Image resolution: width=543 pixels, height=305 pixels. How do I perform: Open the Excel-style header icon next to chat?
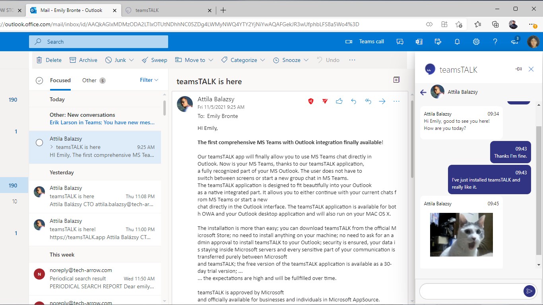419,42
